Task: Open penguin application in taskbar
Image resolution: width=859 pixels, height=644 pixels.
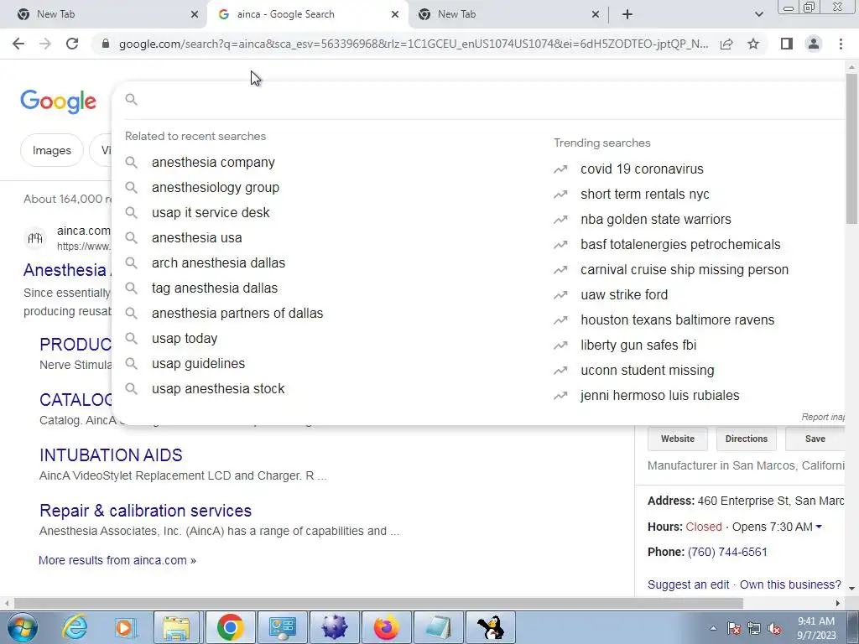Action: (490, 627)
